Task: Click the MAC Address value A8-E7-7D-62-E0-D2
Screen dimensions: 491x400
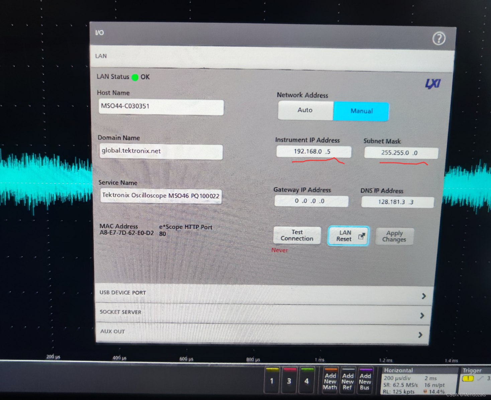Action: click(127, 233)
